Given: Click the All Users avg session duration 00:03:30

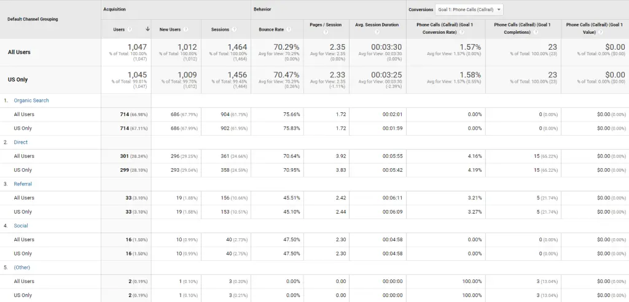Looking at the screenshot, I should pos(386,47).
